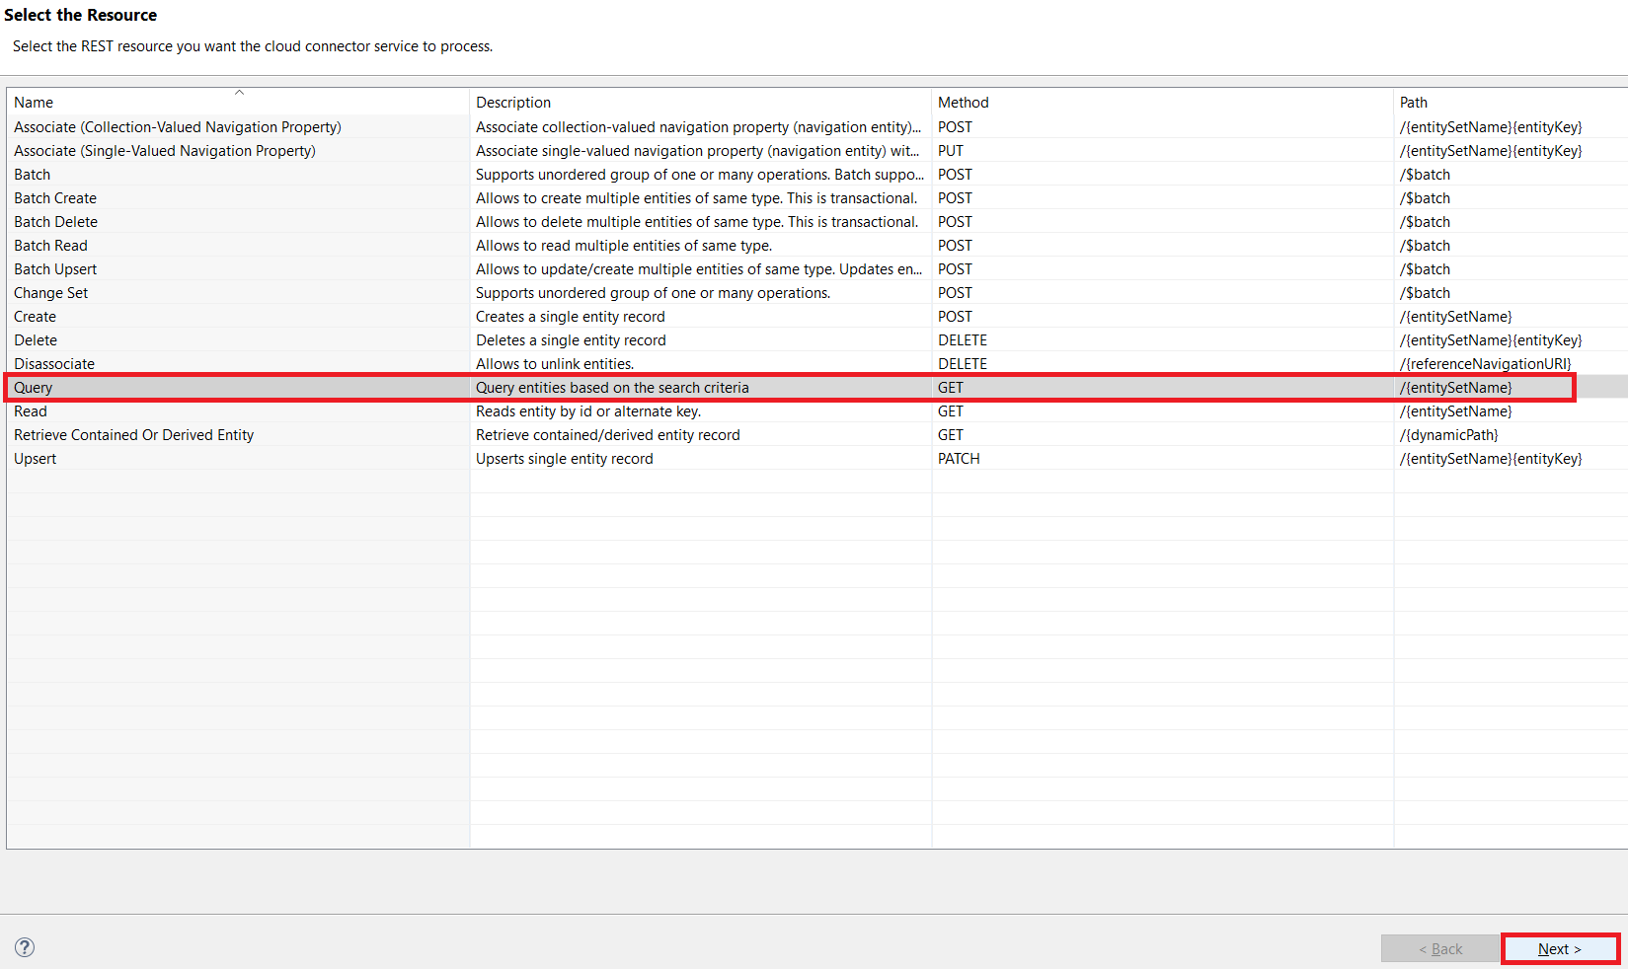This screenshot has width=1628, height=969.
Task: Click DELETE method in the Disassociate row
Action: coord(963,364)
